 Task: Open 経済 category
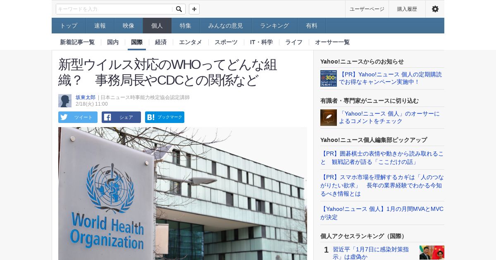click(161, 42)
